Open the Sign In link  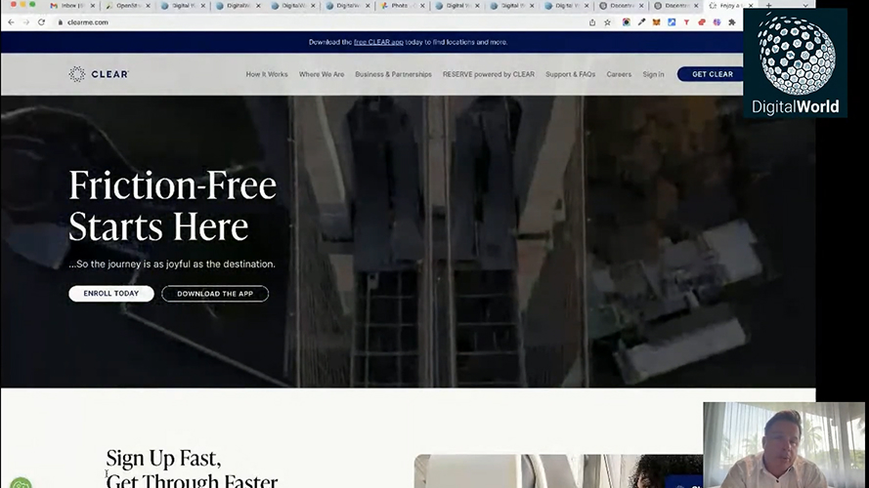[x=653, y=74]
